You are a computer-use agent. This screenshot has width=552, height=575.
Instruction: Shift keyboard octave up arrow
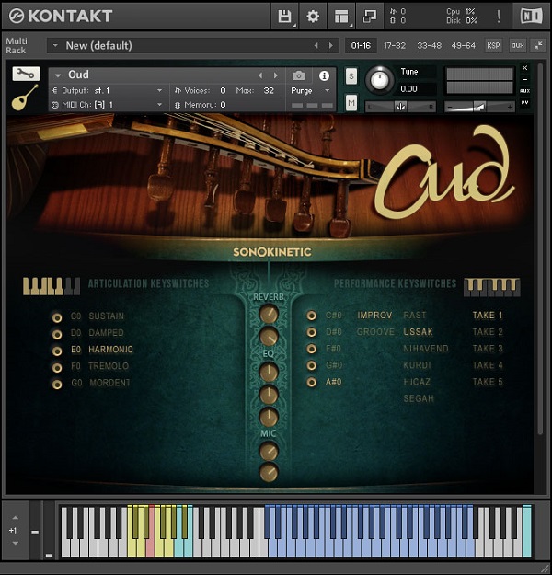15,517
